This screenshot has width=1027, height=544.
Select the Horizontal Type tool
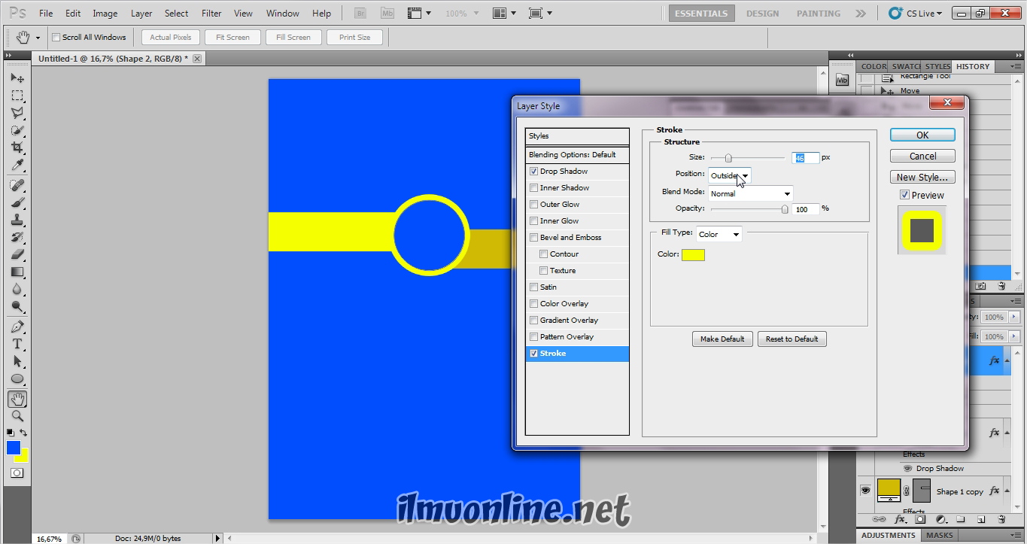coord(17,344)
